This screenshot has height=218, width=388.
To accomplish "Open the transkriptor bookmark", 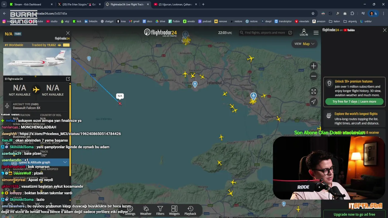I will click(x=283, y=21).
